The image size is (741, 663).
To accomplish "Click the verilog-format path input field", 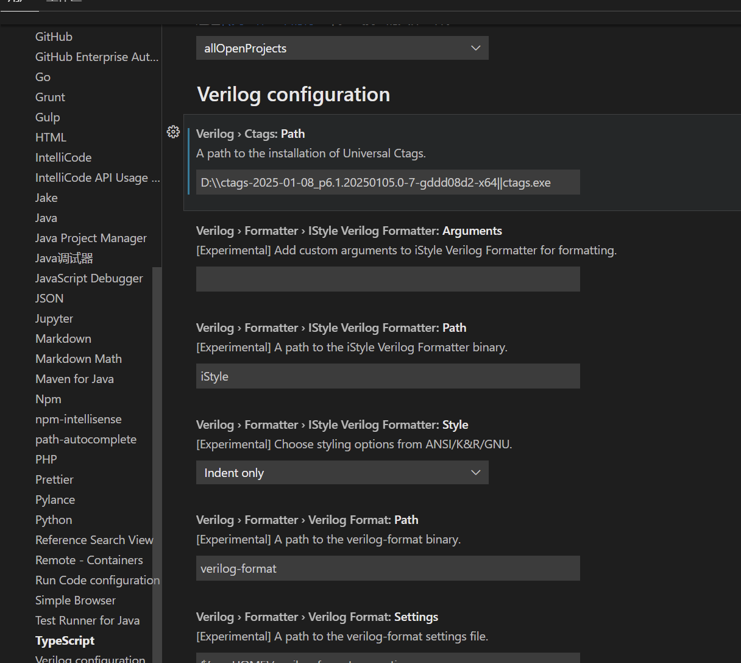I will 388,568.
